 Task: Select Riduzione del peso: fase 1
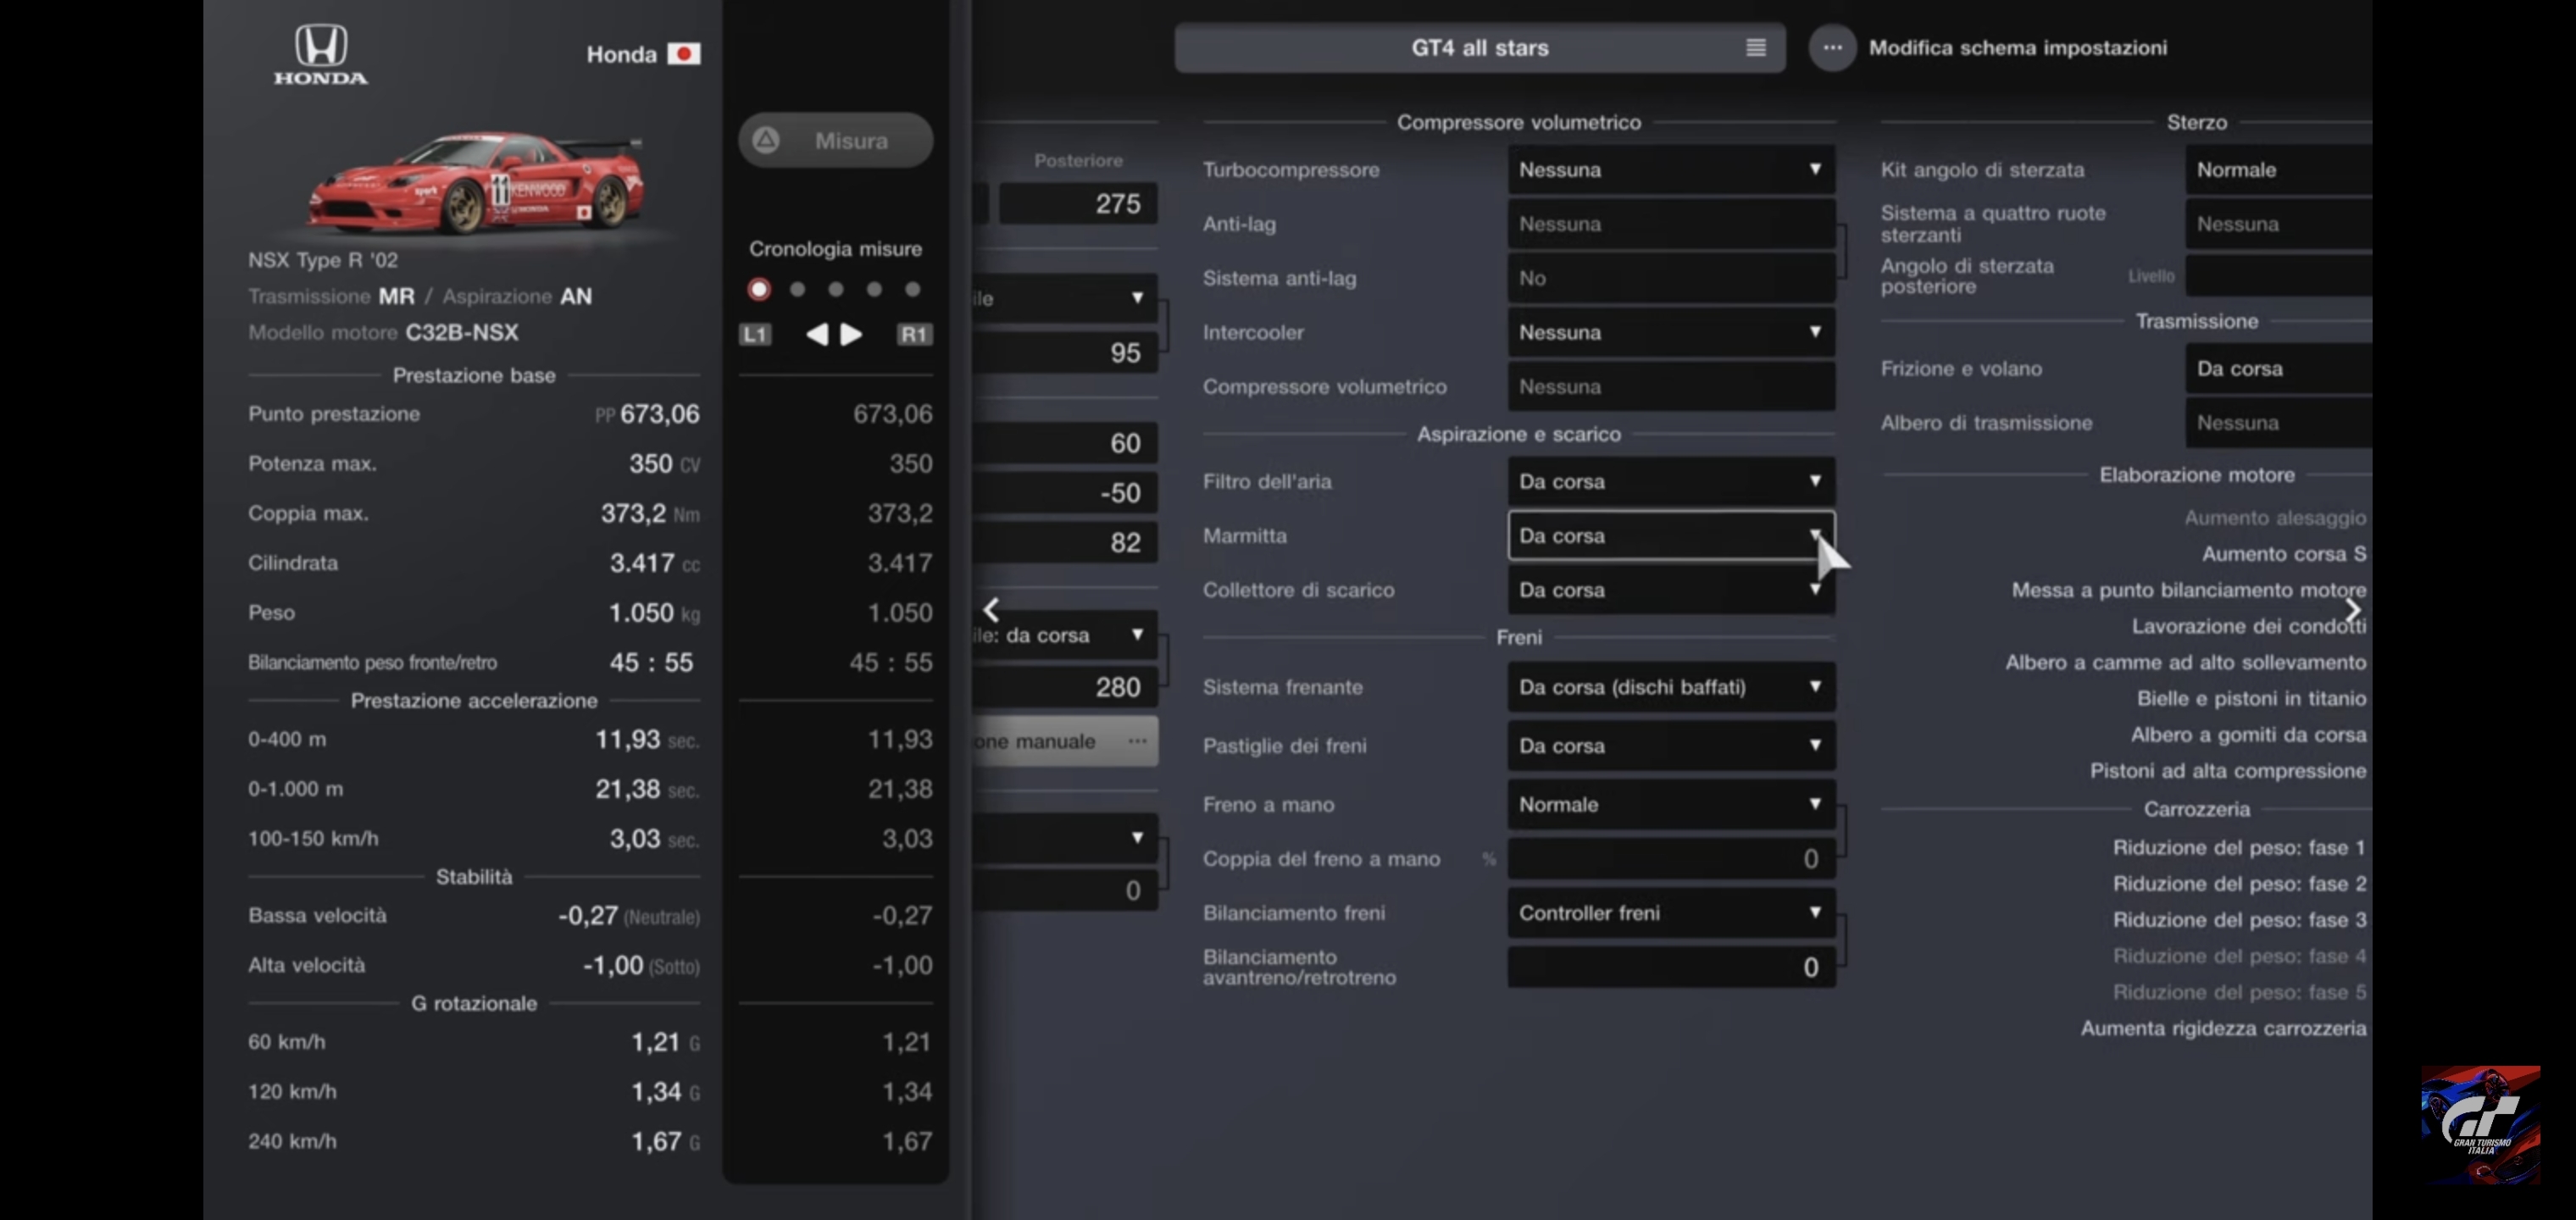(2238, 848)
